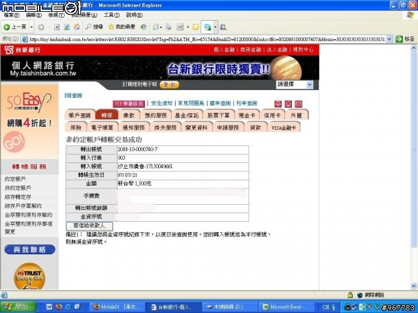Switch to the 基金/信託 tab
The width and height of the screenshot is (418, 313).
(x=187, y=115)
